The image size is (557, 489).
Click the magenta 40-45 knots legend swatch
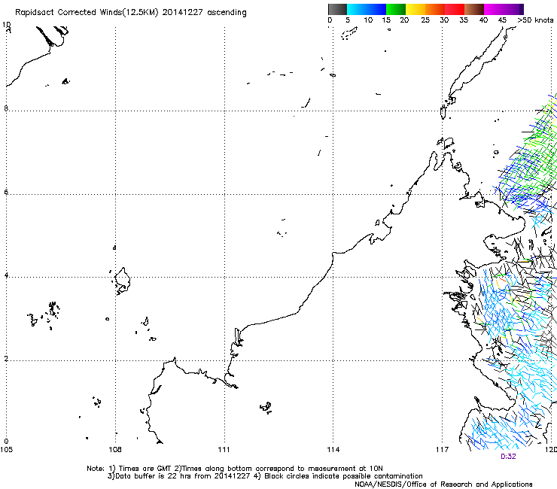tap(494, 9)
